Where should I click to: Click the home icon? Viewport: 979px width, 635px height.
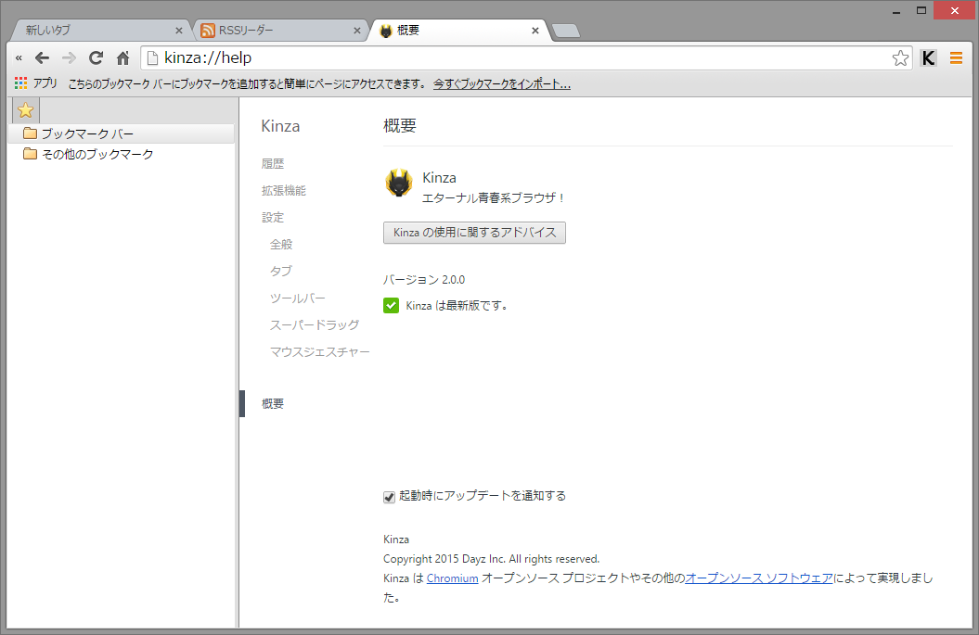point(122,57)
